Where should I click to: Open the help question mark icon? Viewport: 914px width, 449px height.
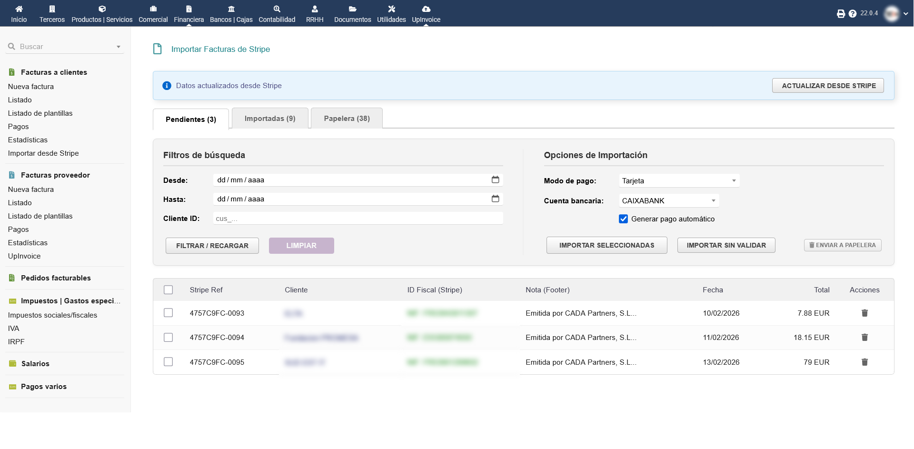853,14
